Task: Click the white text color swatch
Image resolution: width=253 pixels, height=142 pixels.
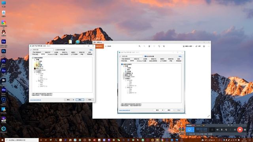Action: (35, 70)
